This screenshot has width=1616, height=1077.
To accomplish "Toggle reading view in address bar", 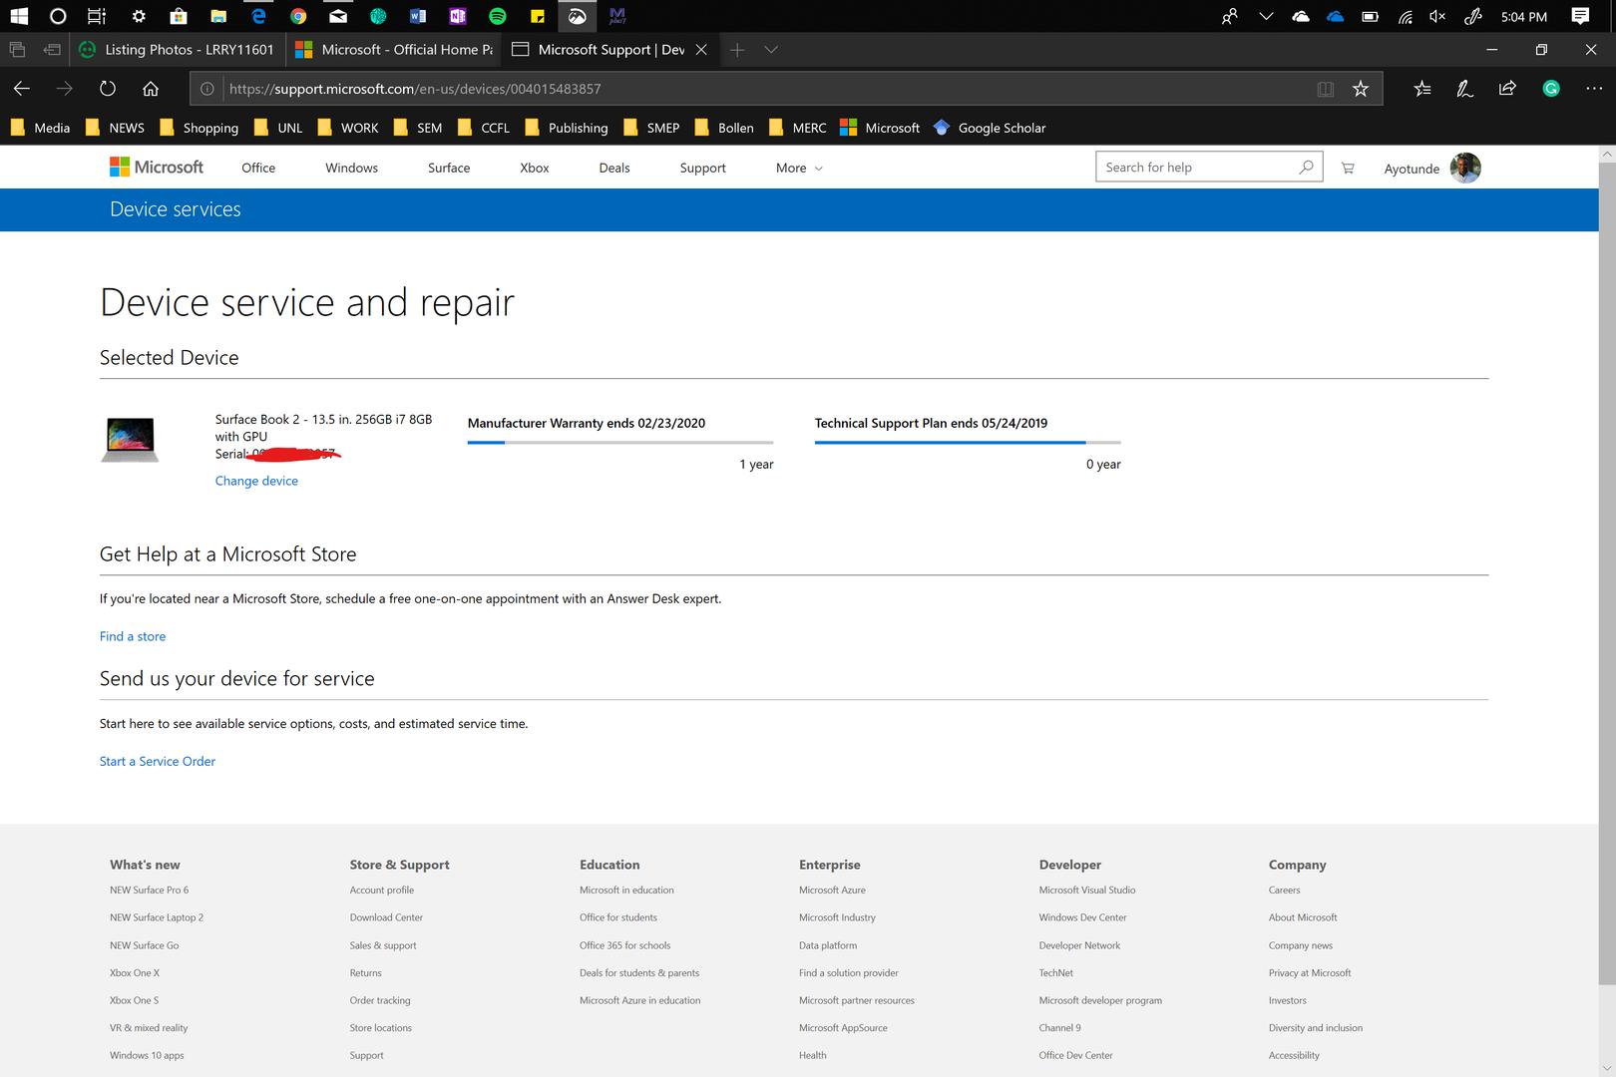I will click(x=1325, y=89).
